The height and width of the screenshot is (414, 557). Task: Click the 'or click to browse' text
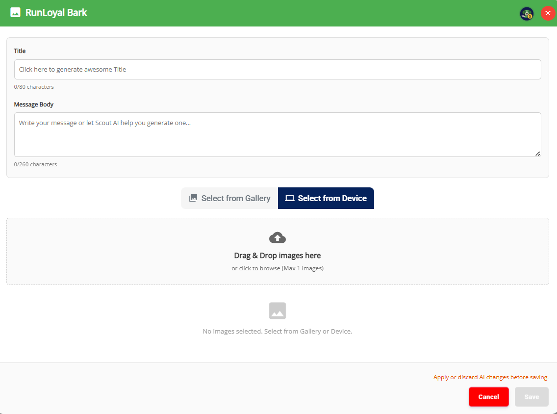[278, 268]
